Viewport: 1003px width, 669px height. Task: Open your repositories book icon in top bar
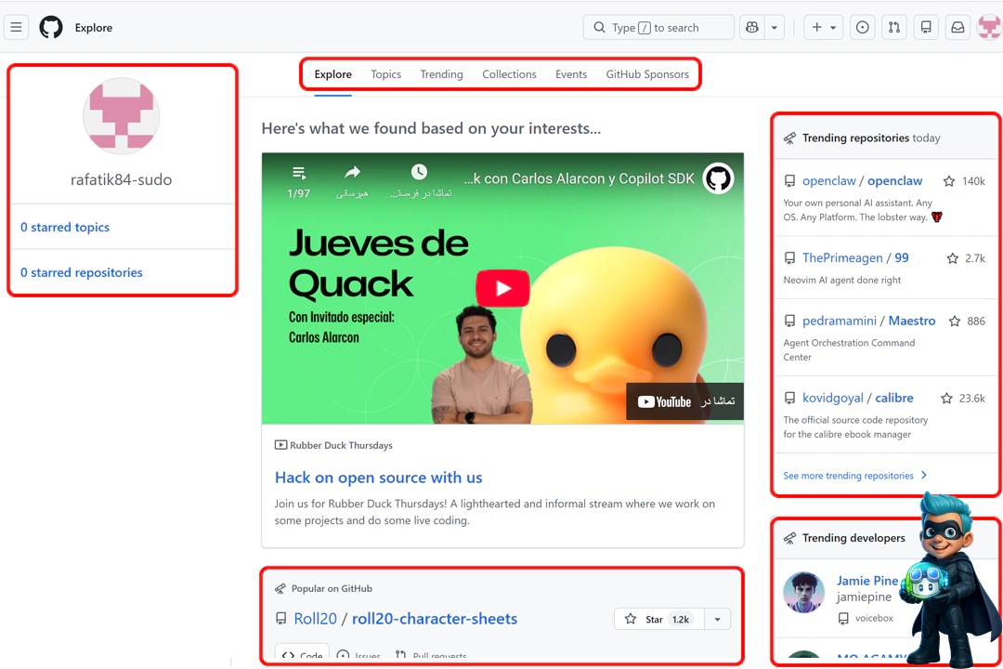(925, 27)
